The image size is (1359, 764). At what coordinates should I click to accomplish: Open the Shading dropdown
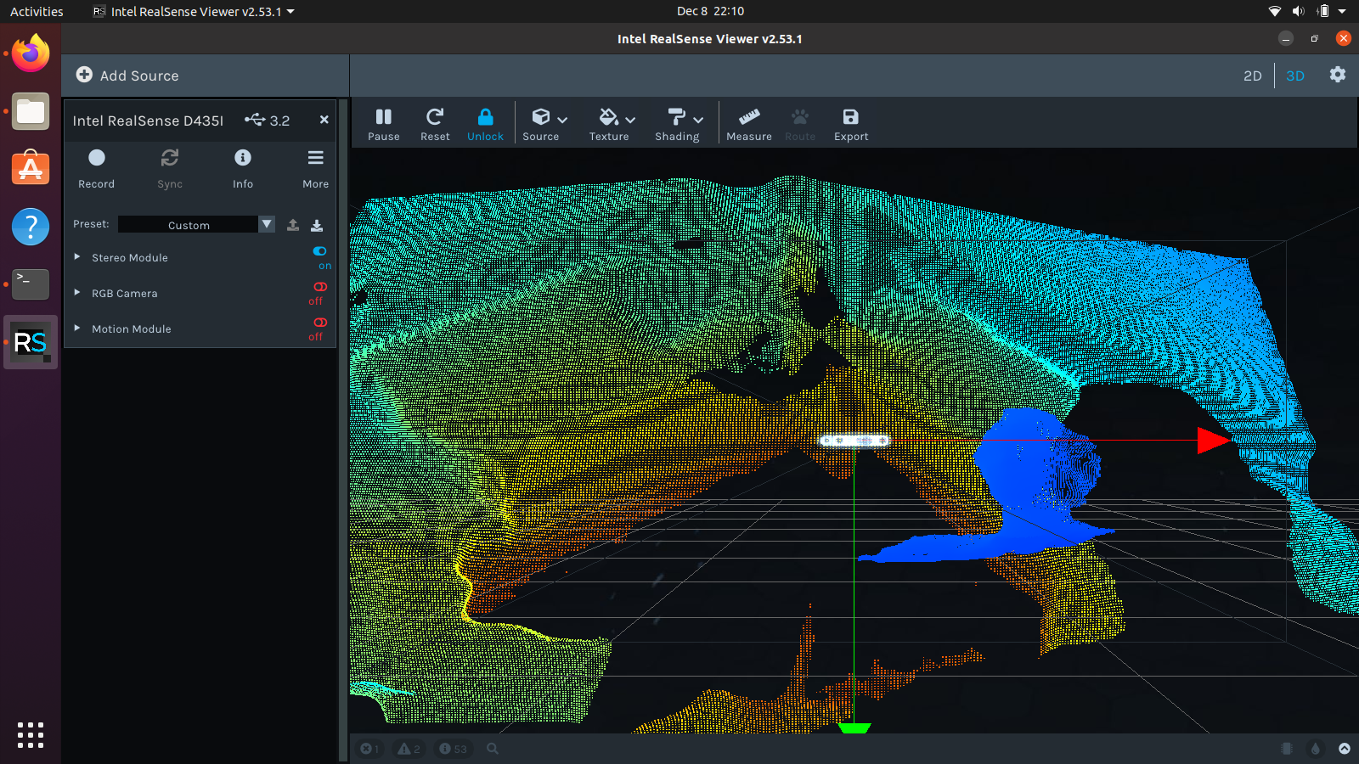point(679,124)
